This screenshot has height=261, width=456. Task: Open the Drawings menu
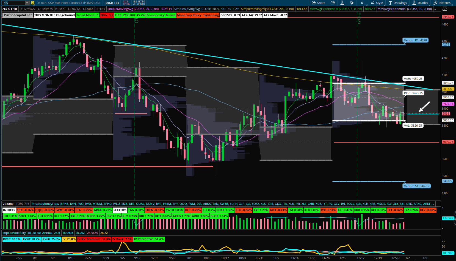(x=398, y=3)
